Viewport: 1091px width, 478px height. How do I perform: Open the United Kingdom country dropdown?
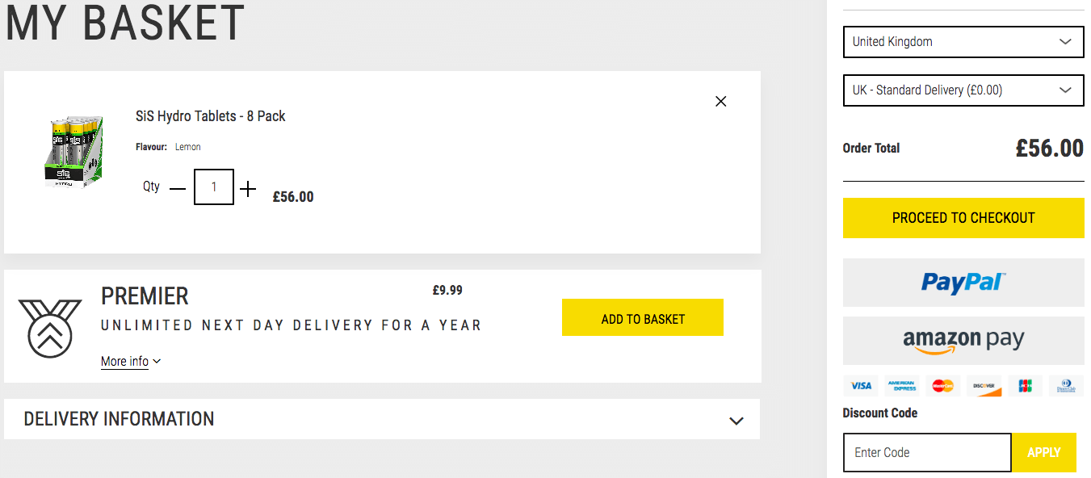click(x=963, y=42)
